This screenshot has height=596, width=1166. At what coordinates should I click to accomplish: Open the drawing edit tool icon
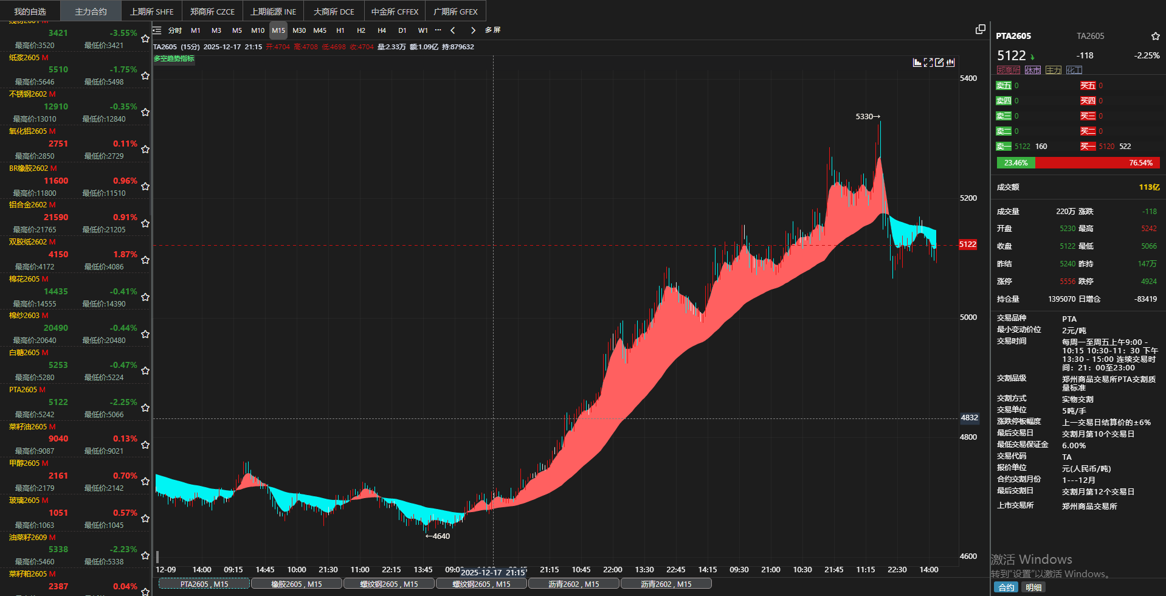tap(939, 62)
